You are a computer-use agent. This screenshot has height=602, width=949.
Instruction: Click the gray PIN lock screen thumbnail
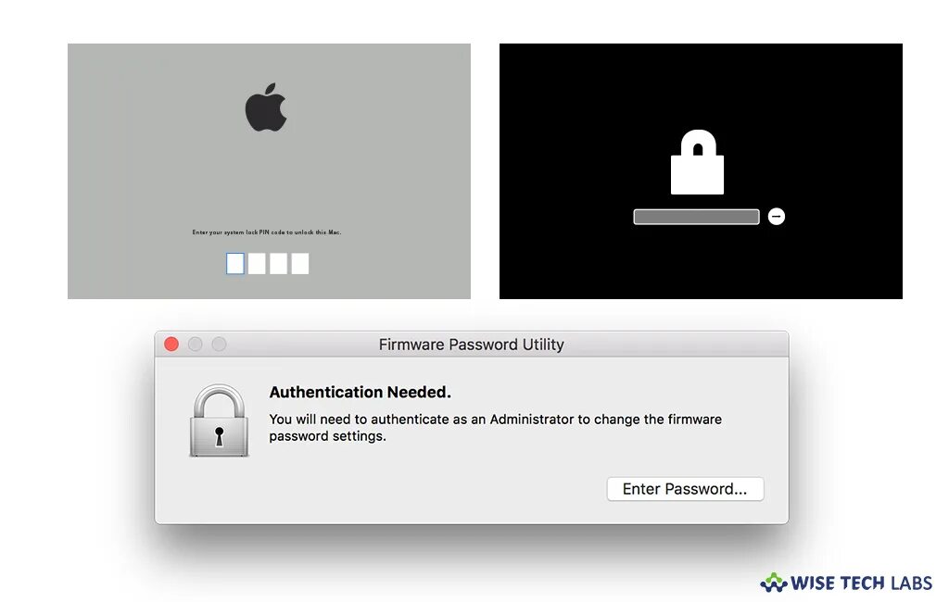[269, 171]
